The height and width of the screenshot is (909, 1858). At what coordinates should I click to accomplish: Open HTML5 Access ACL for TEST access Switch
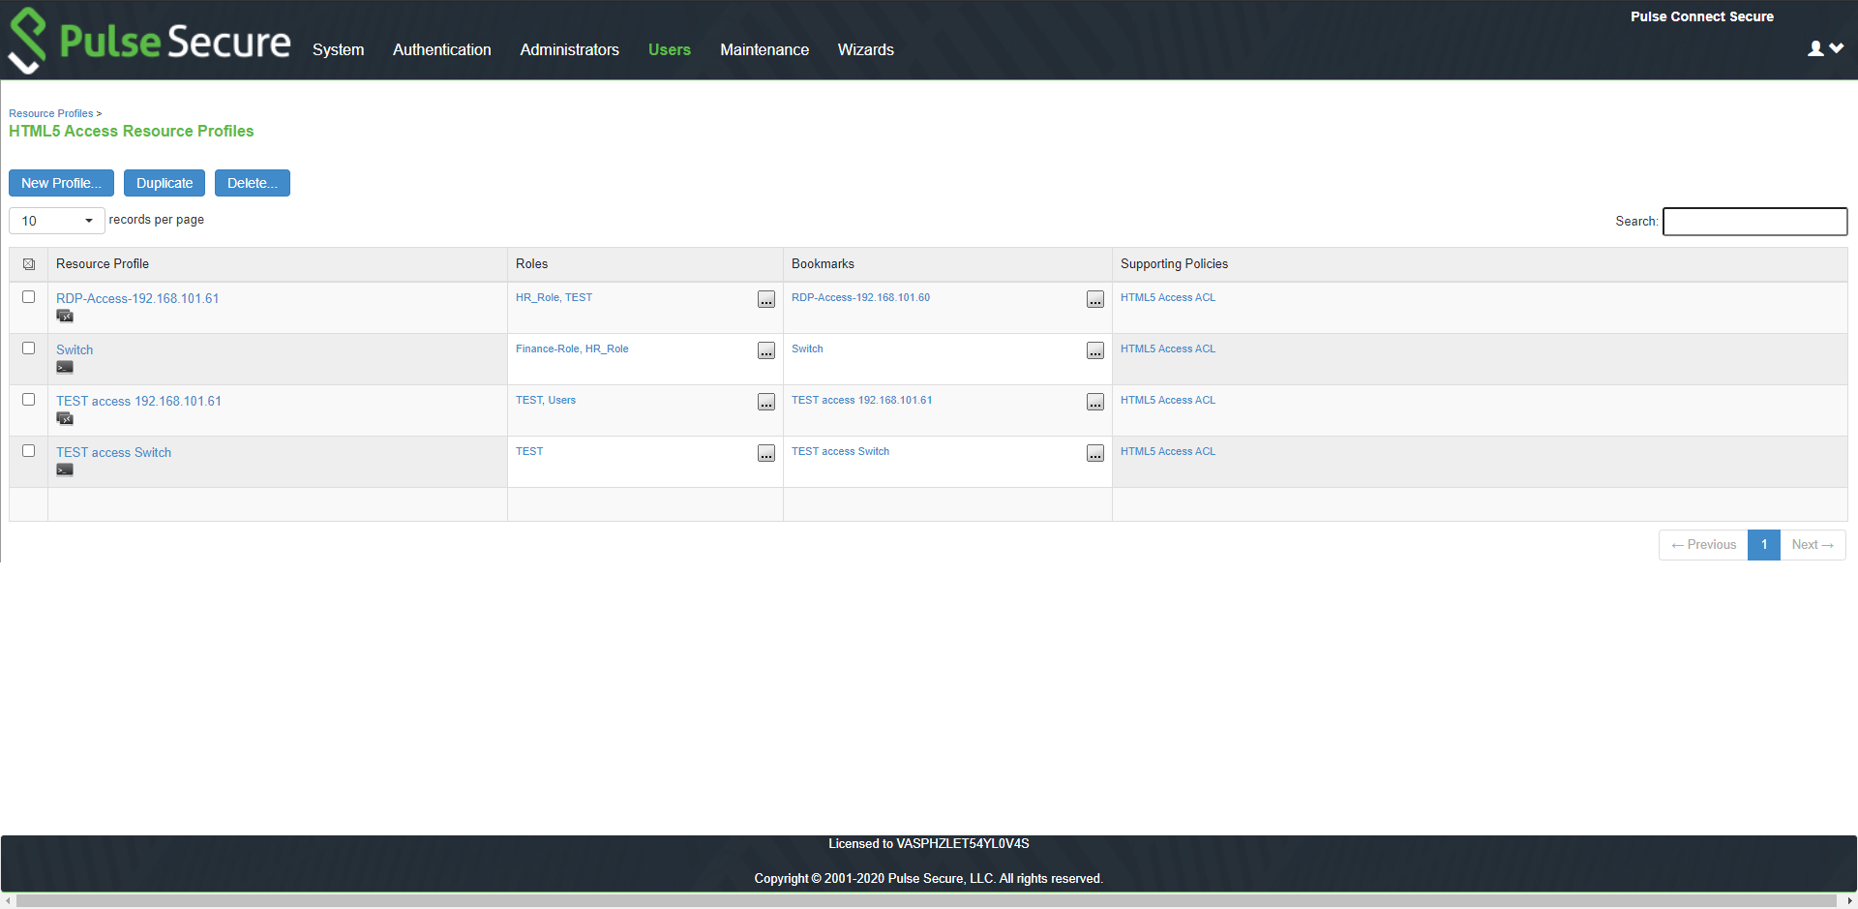point(1168,451)
